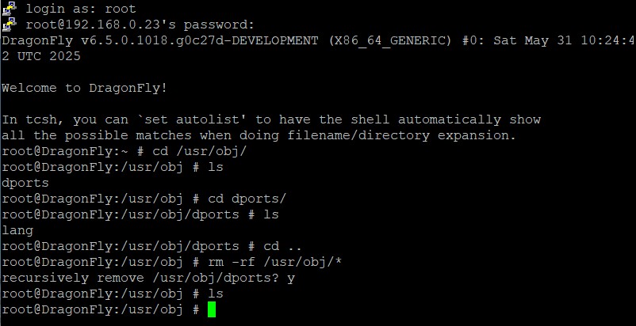Click the "set autolist" tcsh tip line
Screen dimensions: 636x326
click(x=271, y=119)
